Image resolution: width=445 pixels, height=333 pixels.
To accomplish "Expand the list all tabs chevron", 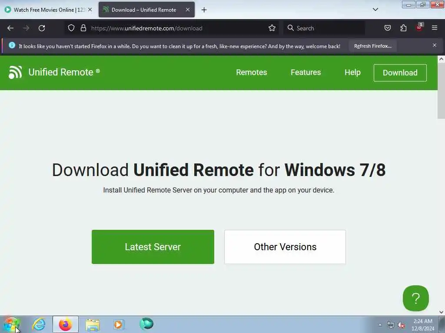I will [x=375, y=10].
